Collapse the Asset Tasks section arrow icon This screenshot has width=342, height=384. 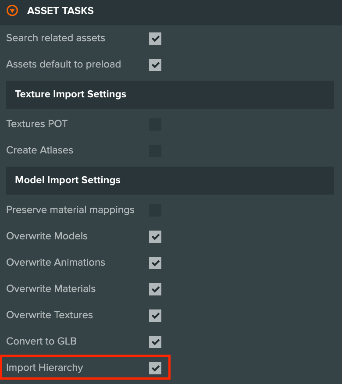click(12, 11)
